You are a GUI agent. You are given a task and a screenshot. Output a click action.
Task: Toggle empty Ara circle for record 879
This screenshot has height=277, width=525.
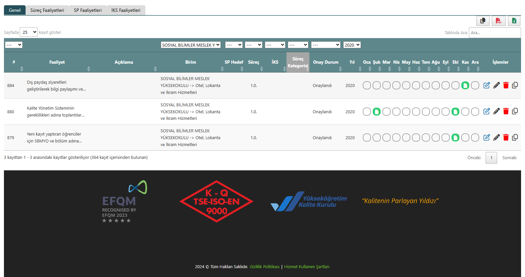click(x=475, y=138)
